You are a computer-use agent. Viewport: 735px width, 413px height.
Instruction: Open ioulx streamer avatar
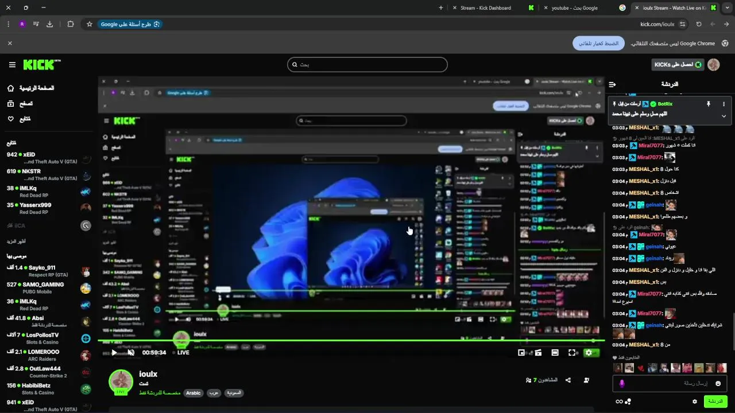point(121,382)
